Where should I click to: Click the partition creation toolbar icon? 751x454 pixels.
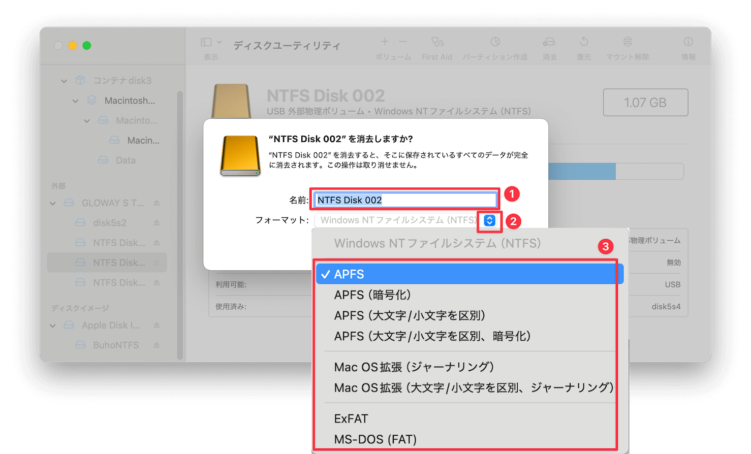(x=495, y=42)
